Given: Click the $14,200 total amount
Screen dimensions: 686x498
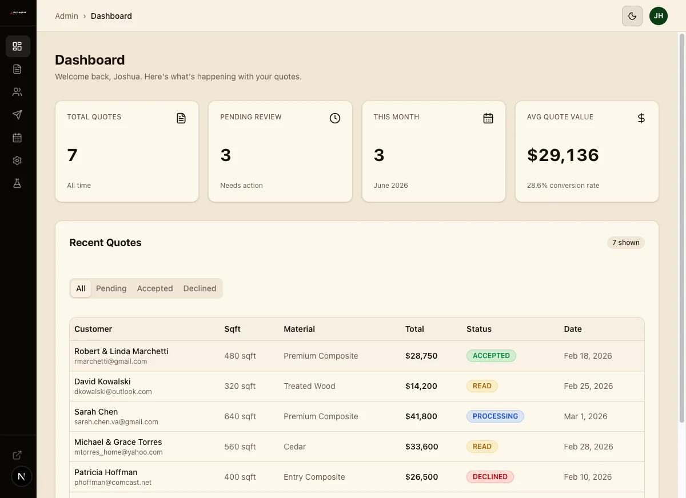Looking at the screenshot, I should pos(421,386).
